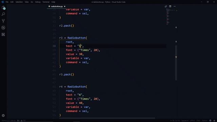
Task: Change Python language mode in status bar
Action: point(204,121)
